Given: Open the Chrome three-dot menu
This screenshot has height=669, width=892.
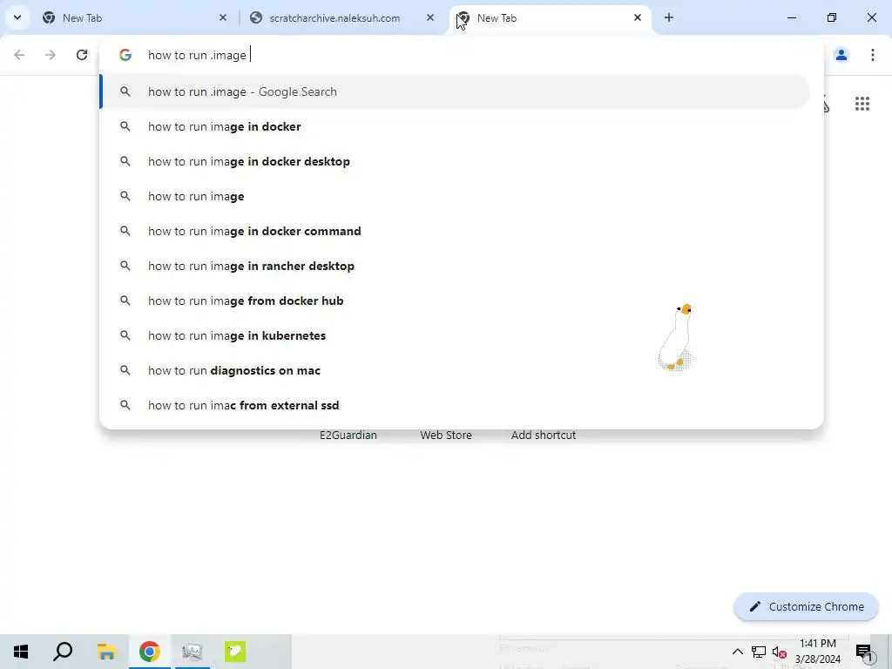Looking at the screenshot, I should click(873, 55).
